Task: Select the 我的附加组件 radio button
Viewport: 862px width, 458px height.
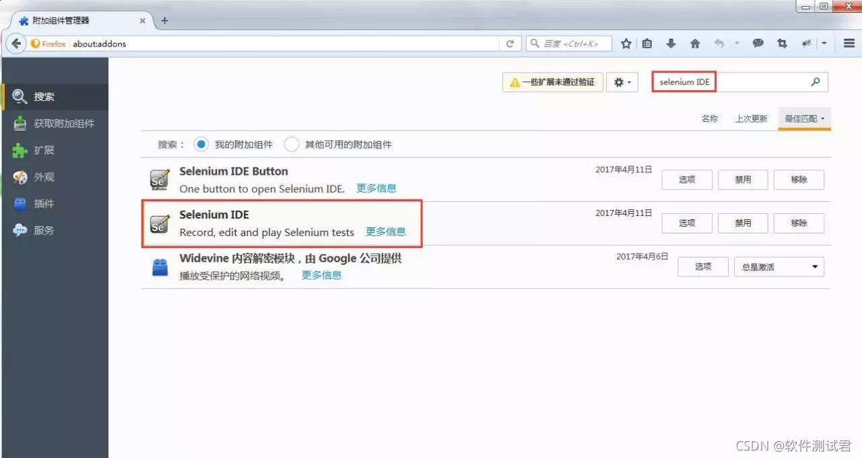Action: pyautogui.click(x=201, y=145)
